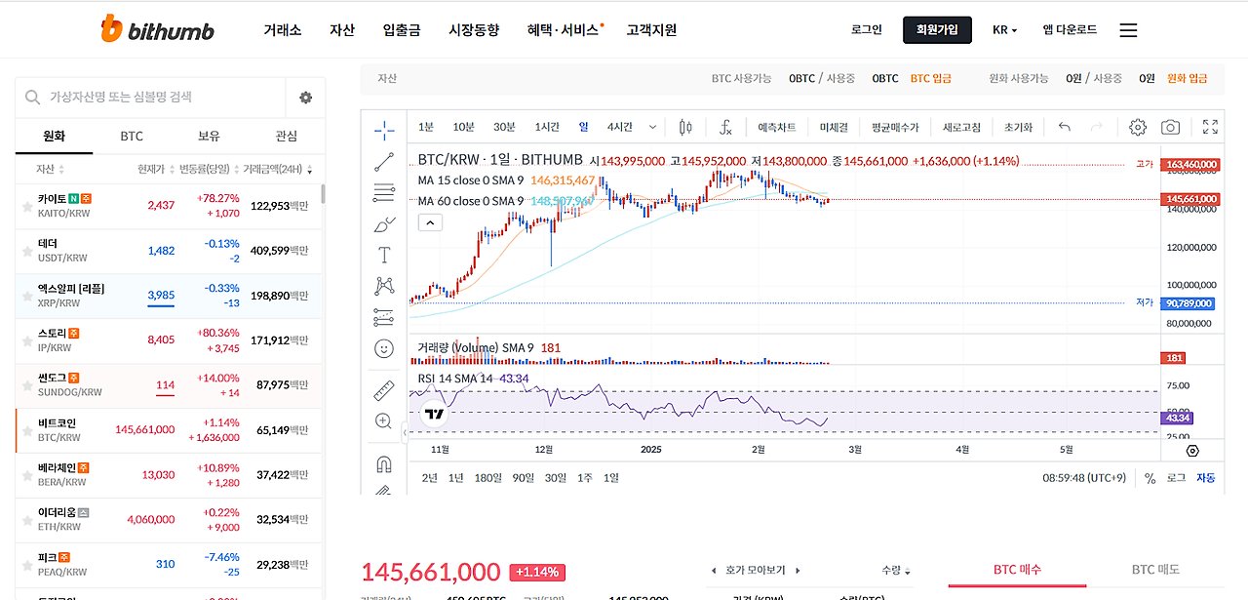Toggle the magnet snap mode
The image size is (1248, 600).
pos(384,463)
